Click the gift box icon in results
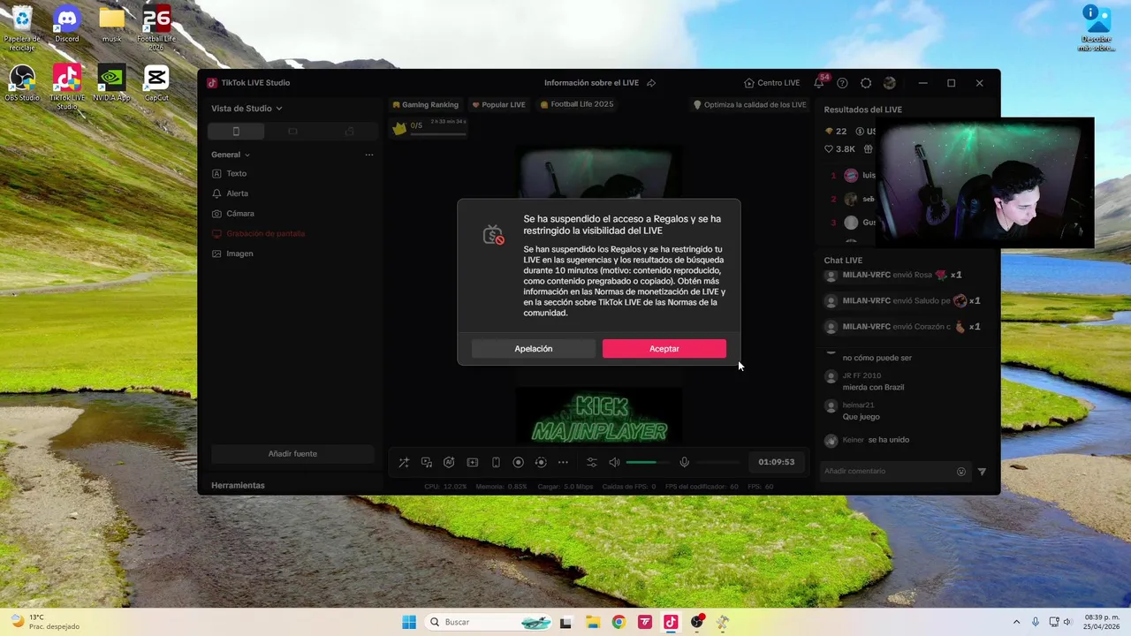The height and width of the screenshot is (636, 1131). tap(869, 149)
